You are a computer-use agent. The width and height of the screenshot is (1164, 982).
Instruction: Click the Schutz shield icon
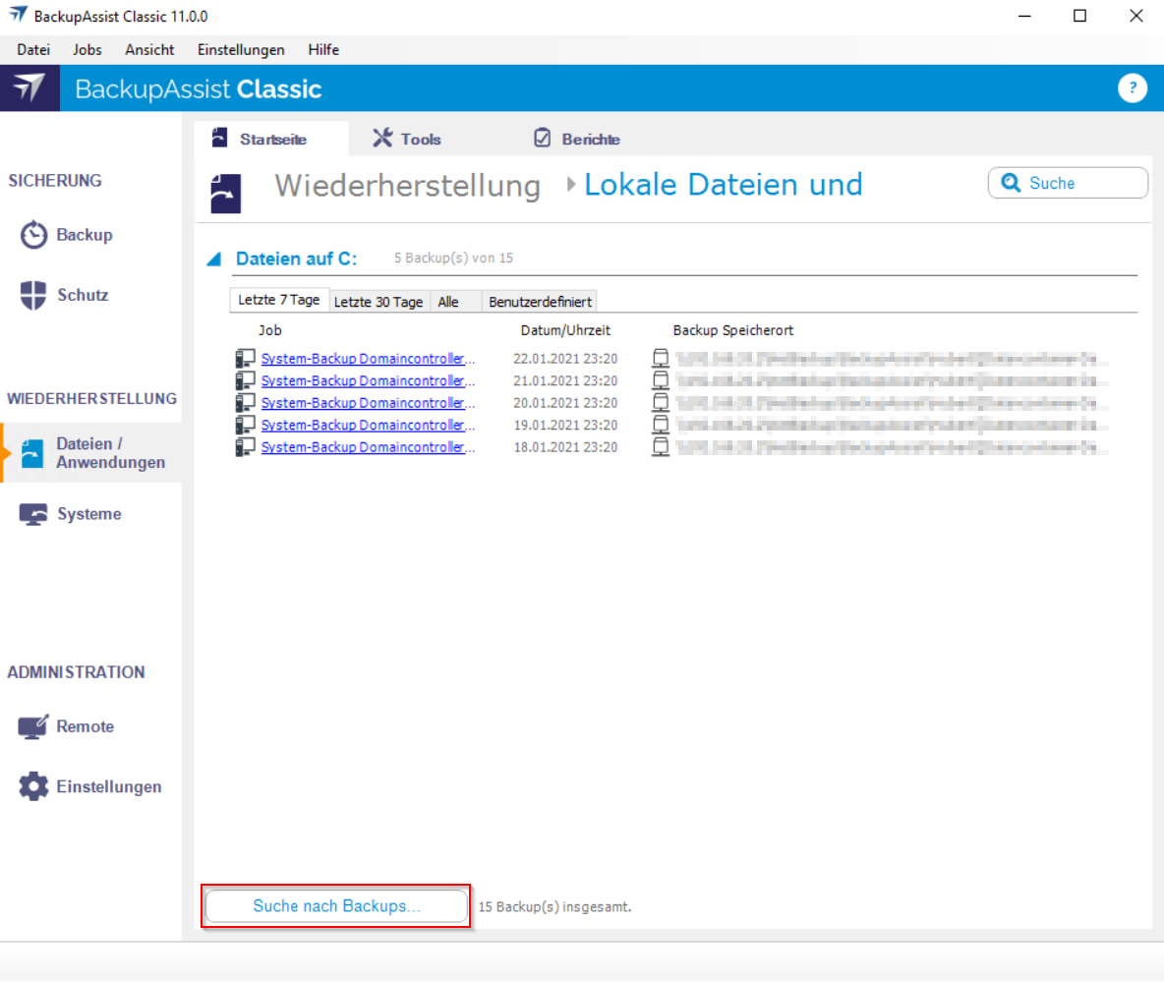click(33, 295)
